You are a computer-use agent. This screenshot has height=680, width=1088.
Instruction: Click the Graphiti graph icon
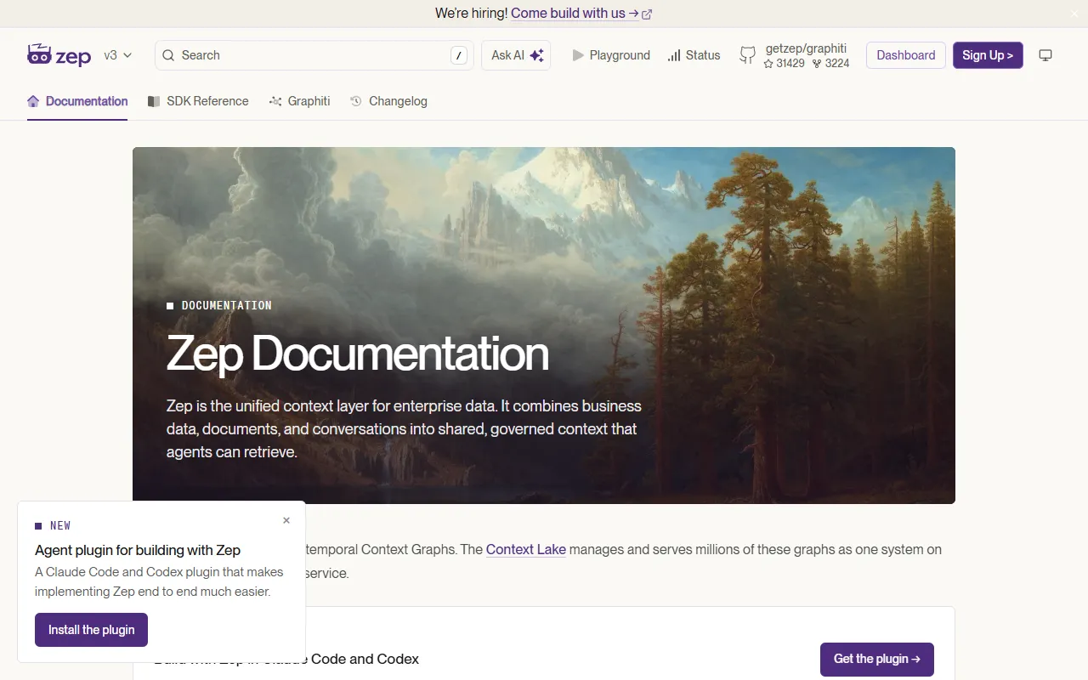pos(275,101)
